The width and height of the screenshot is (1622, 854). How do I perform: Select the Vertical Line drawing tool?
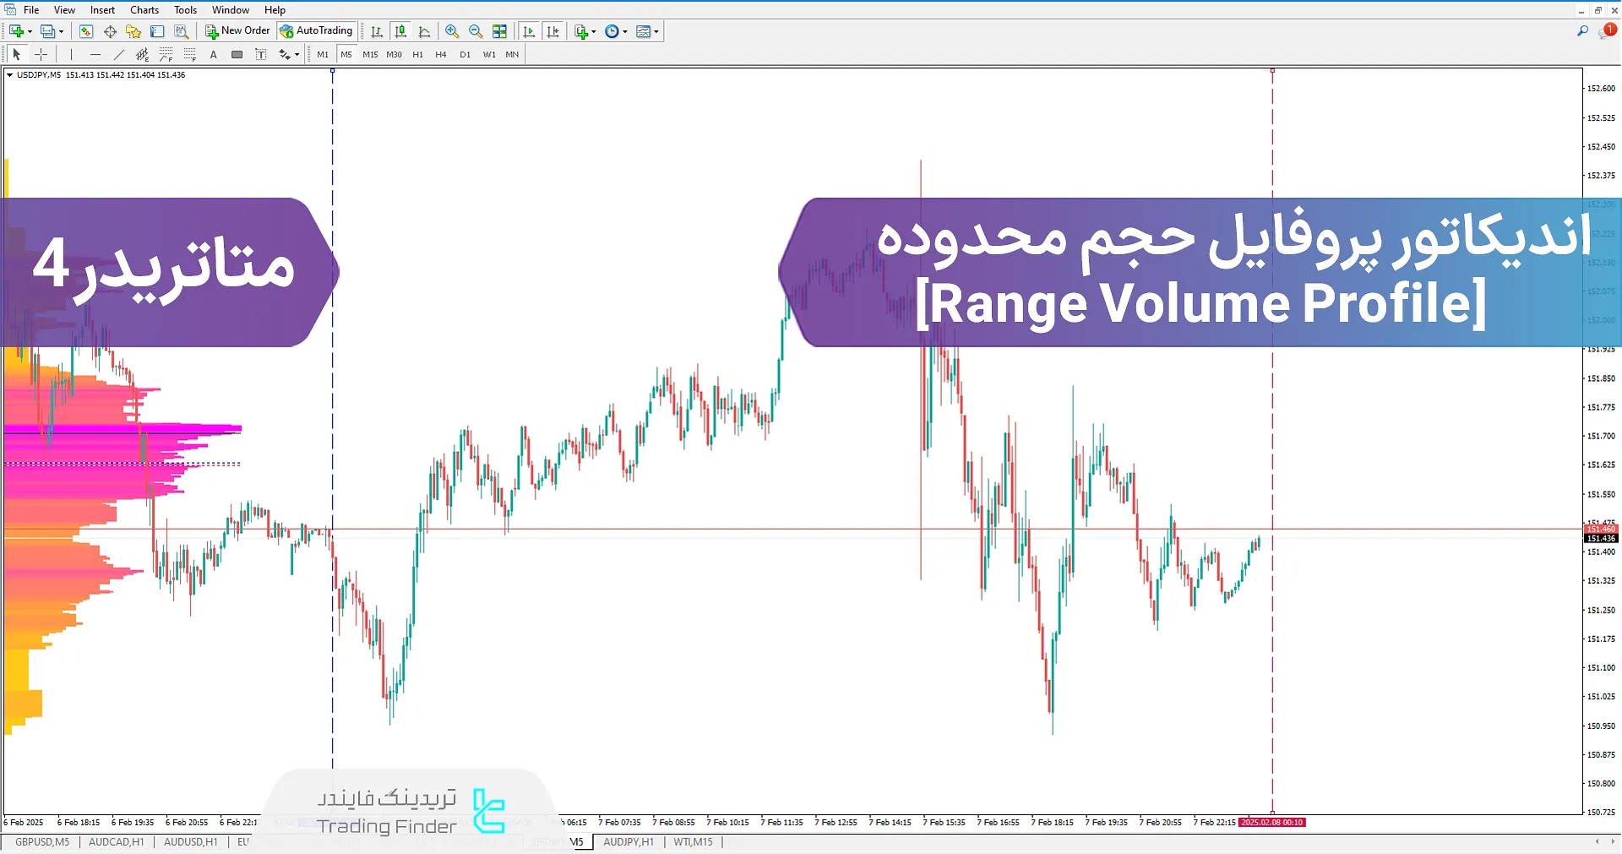tap(71, 54)
